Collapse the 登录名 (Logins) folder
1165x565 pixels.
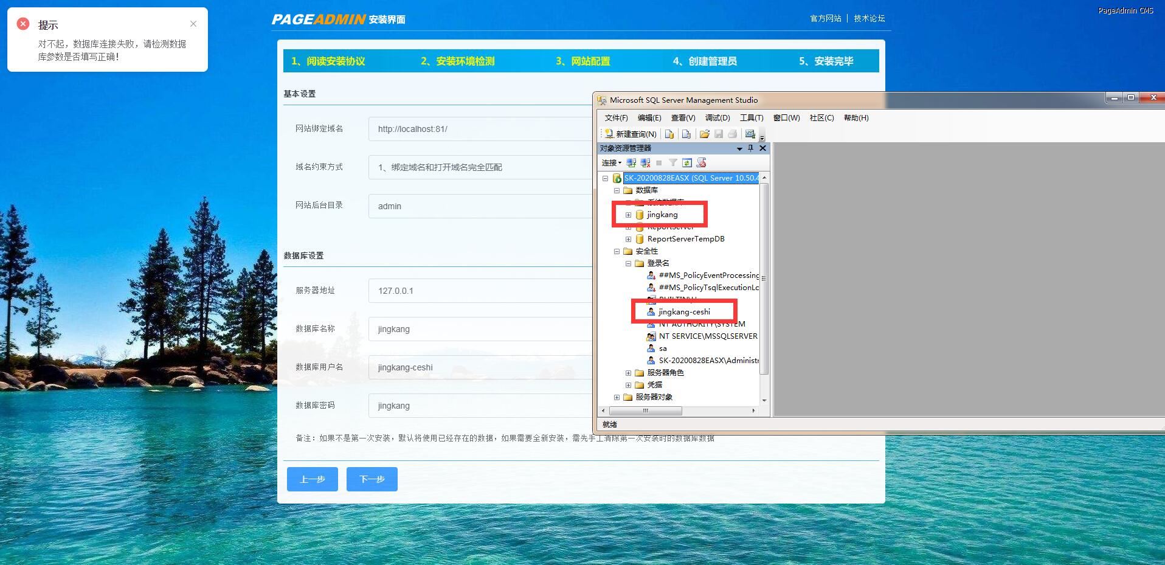pos(628,263)
